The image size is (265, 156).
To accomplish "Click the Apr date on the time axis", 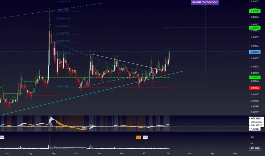I will tap(212, 153).
